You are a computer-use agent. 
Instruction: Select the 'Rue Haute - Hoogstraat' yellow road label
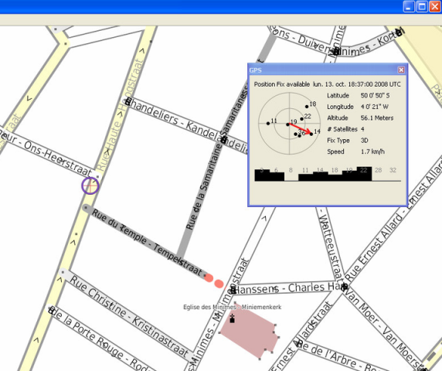click(120, 114)
